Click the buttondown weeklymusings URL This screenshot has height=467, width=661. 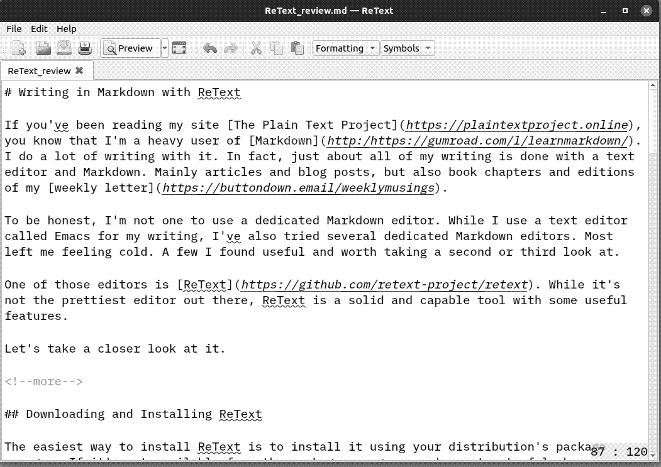(x=299, y=188)
